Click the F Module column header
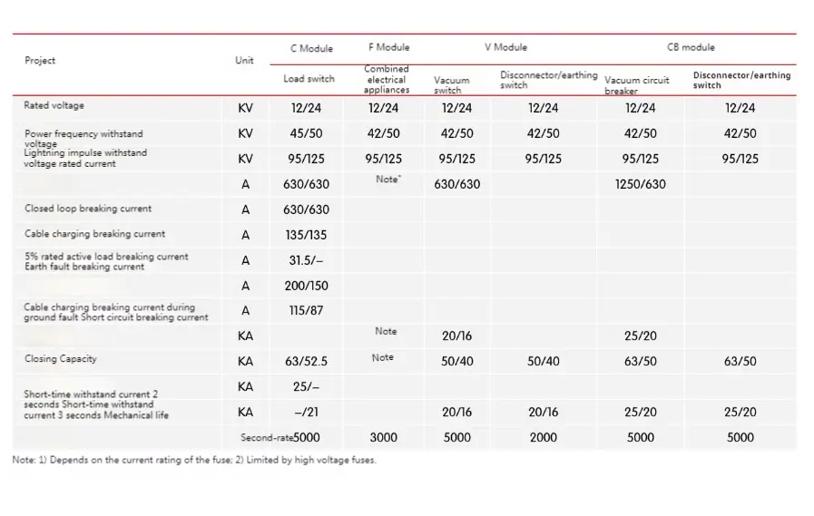This screenshot has width=814, height=516. pos(388,47)
